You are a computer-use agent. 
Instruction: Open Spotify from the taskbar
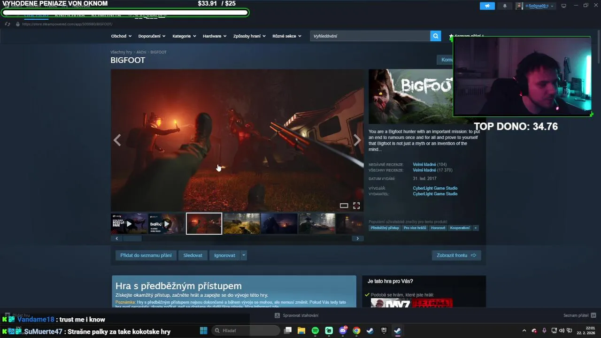coord(315,330)
